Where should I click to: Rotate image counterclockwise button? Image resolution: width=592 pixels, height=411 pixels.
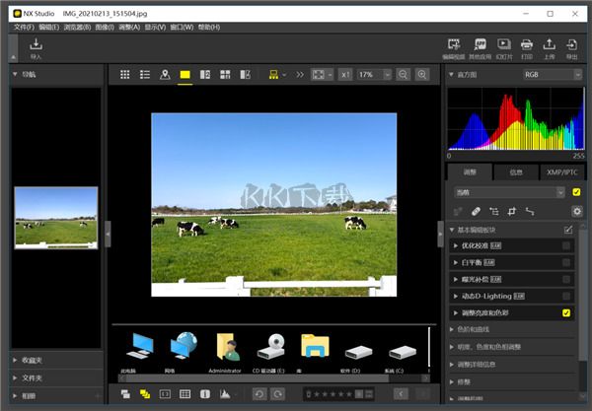coord(259,394)
